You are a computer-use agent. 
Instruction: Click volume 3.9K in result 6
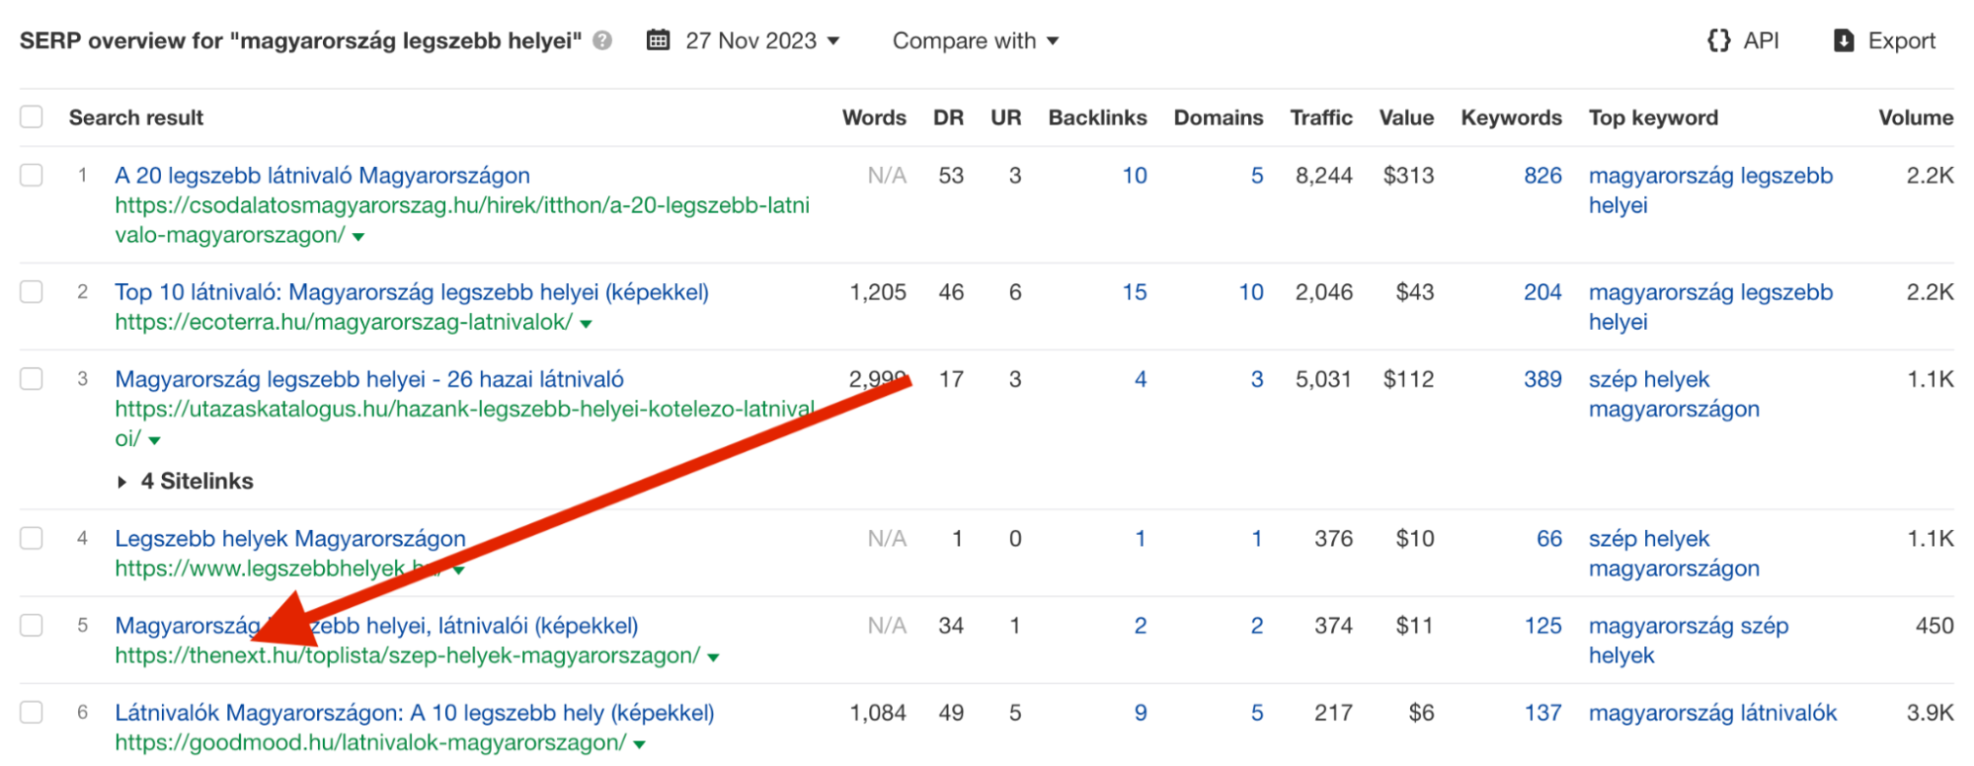coord(1930,712)
